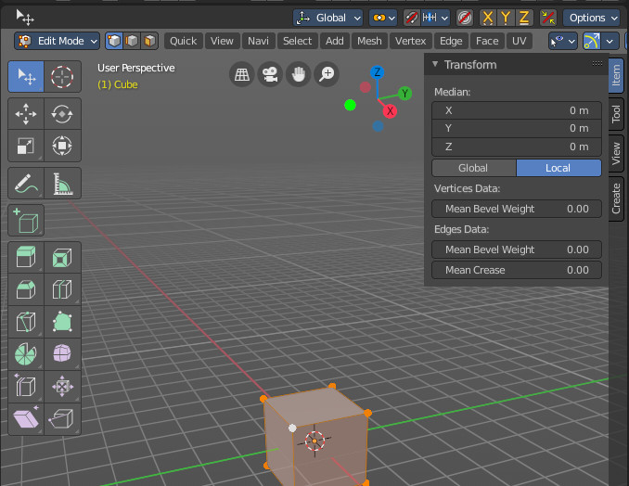Viewport: 629px width, 486px height.
Task: Toggle proportional editing button
Action: click(x=465, y=18)
